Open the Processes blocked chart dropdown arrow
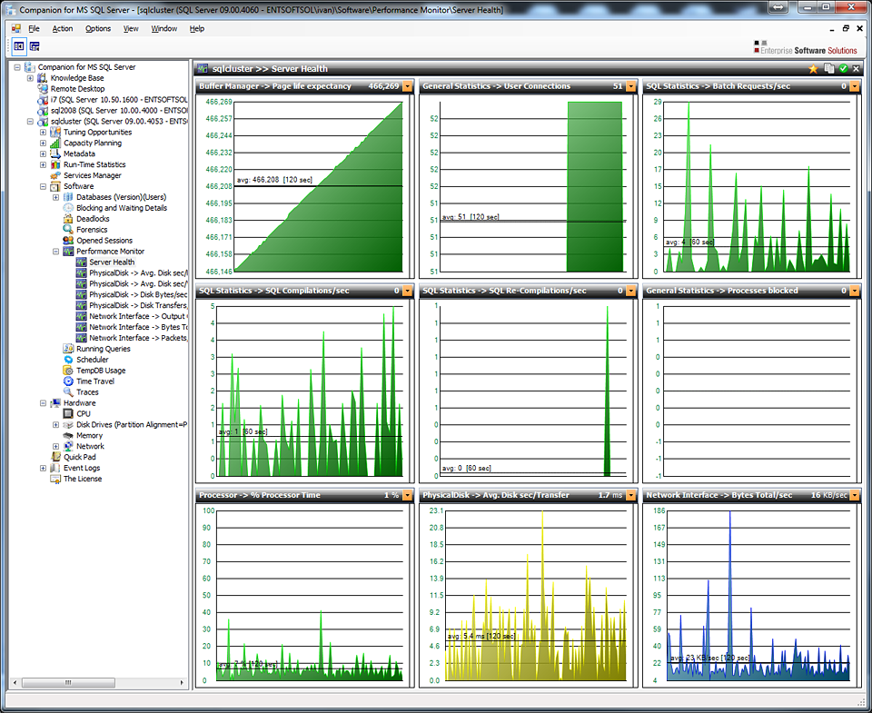 pyautogui.click(x=854, y=291)
